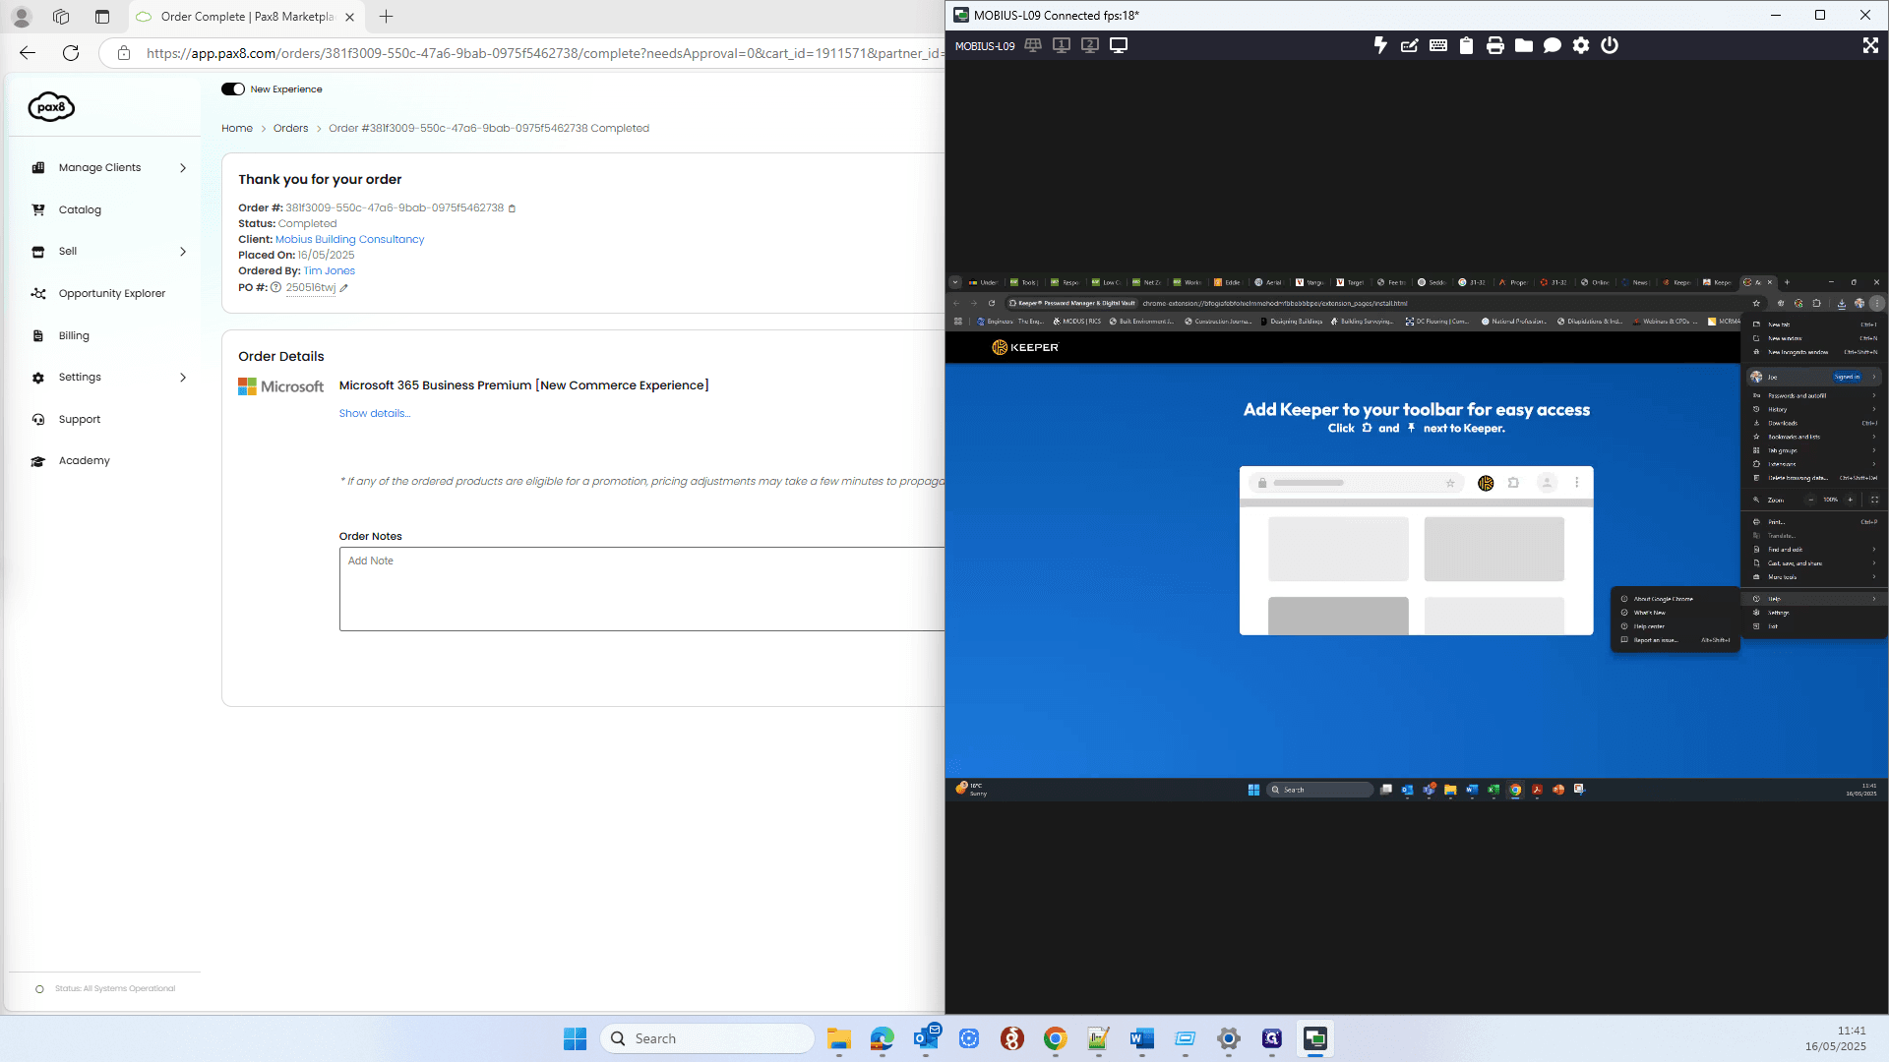Click the clipboard icon in remote toolbar
Screen dimensions: 1889x1062
(x=1466, y=45)
